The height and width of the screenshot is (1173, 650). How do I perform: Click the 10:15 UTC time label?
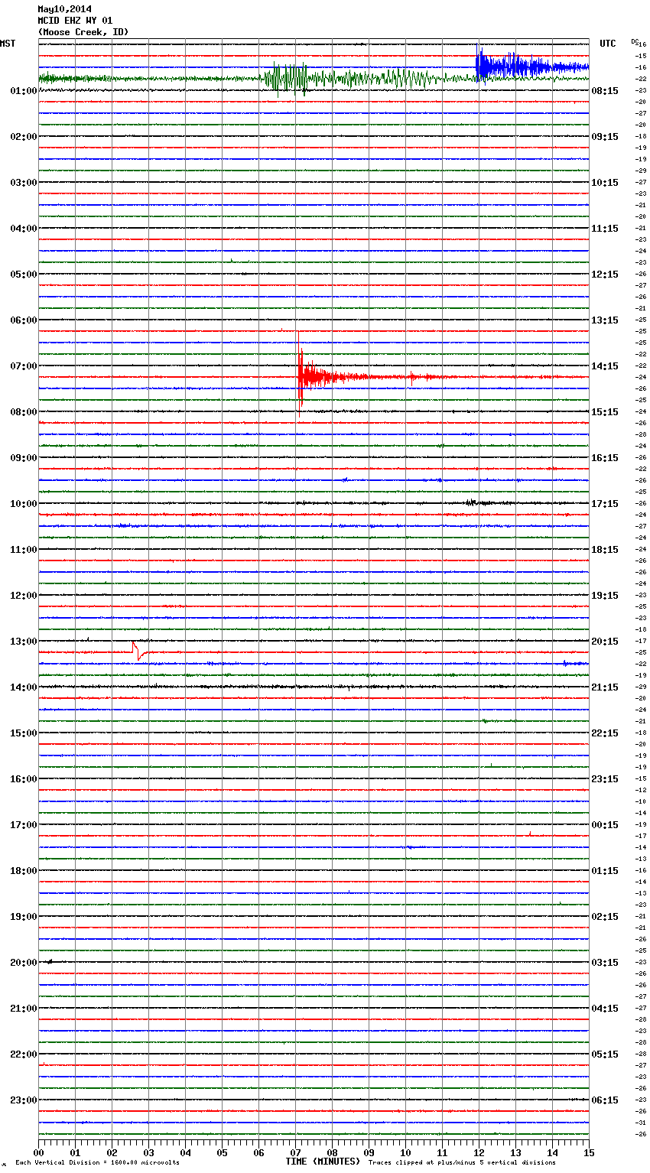coord(605,183)
